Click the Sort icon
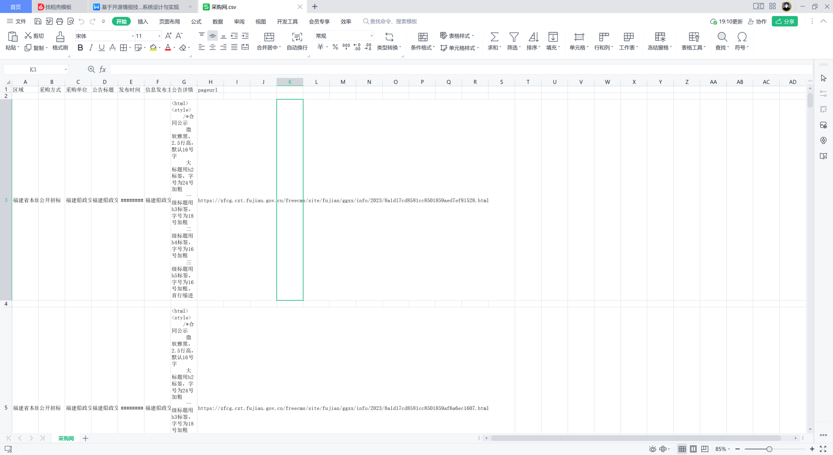 coord(534,37)
